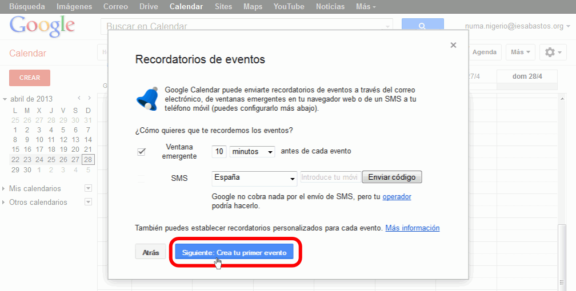Viewport: 576px width, 291px height.
Task: Select day 24 in mini calendar
Action: point(39,160)
